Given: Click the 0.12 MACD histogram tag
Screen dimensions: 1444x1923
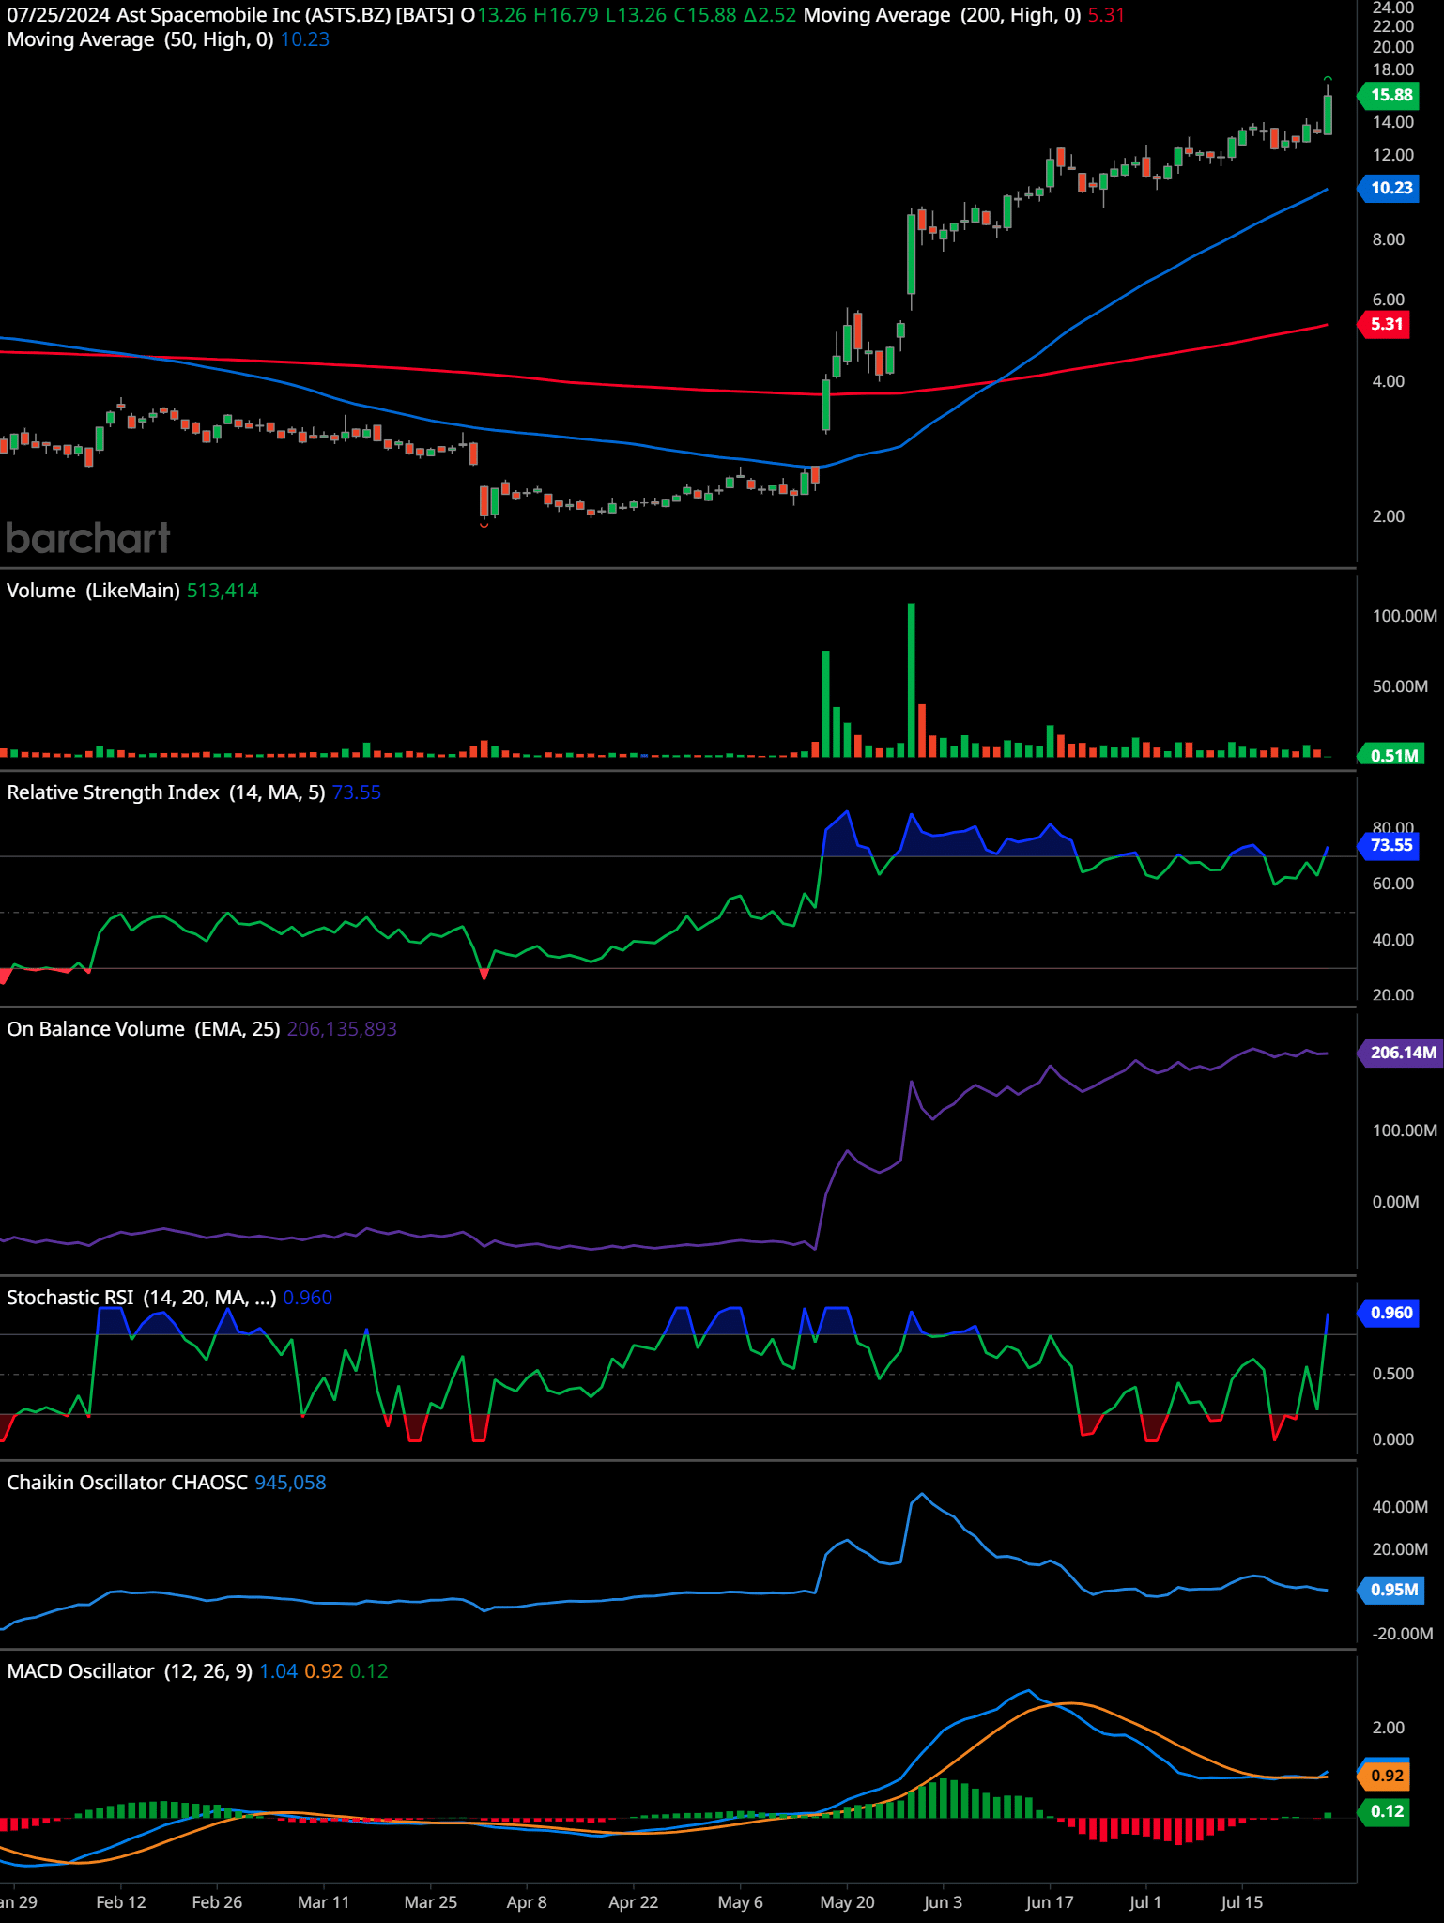Looking at the screenshot, I should pos(1385,1811).
